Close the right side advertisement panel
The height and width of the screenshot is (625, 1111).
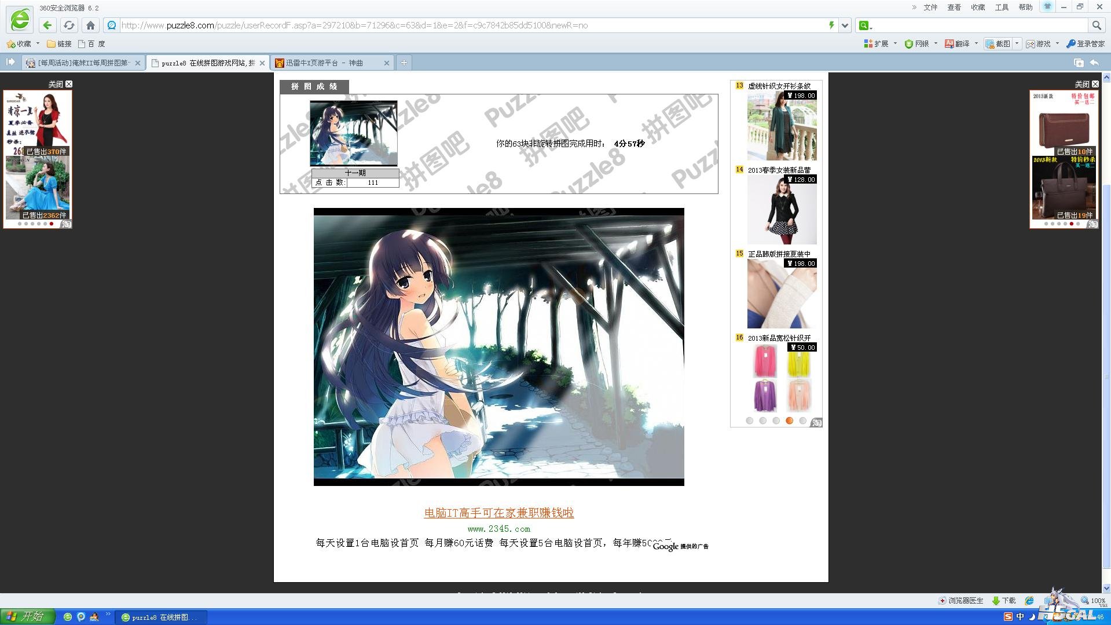(1095, 84)
